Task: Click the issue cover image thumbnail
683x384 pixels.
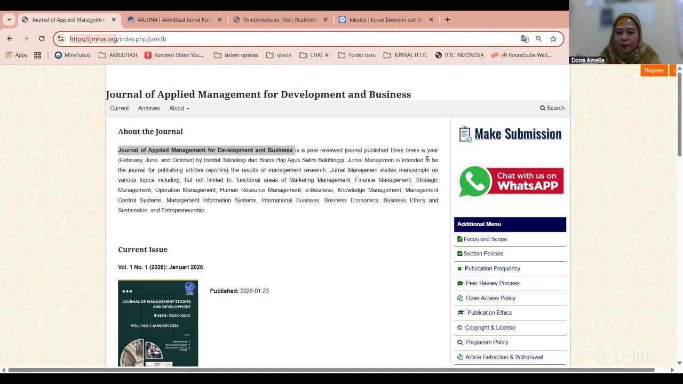Action: click(x=158, y=323)
